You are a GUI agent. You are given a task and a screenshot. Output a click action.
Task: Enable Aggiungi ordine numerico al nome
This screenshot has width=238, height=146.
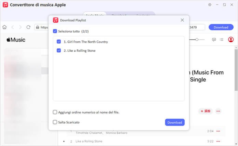coord(55,112)
